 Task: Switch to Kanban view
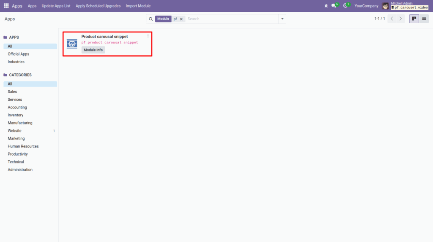point(414,19)
